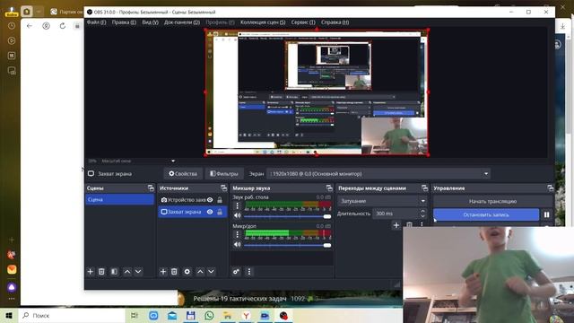574x323 pixels.
Task: Open the Windows Start menu
Action: pyautogui.click(x=9, y=315)
